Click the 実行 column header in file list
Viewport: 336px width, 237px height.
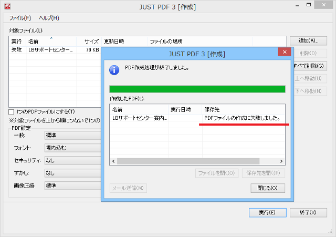pos(17,42)
